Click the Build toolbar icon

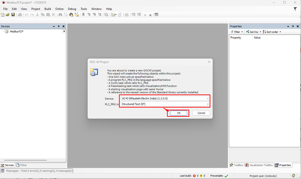[126, 15]
